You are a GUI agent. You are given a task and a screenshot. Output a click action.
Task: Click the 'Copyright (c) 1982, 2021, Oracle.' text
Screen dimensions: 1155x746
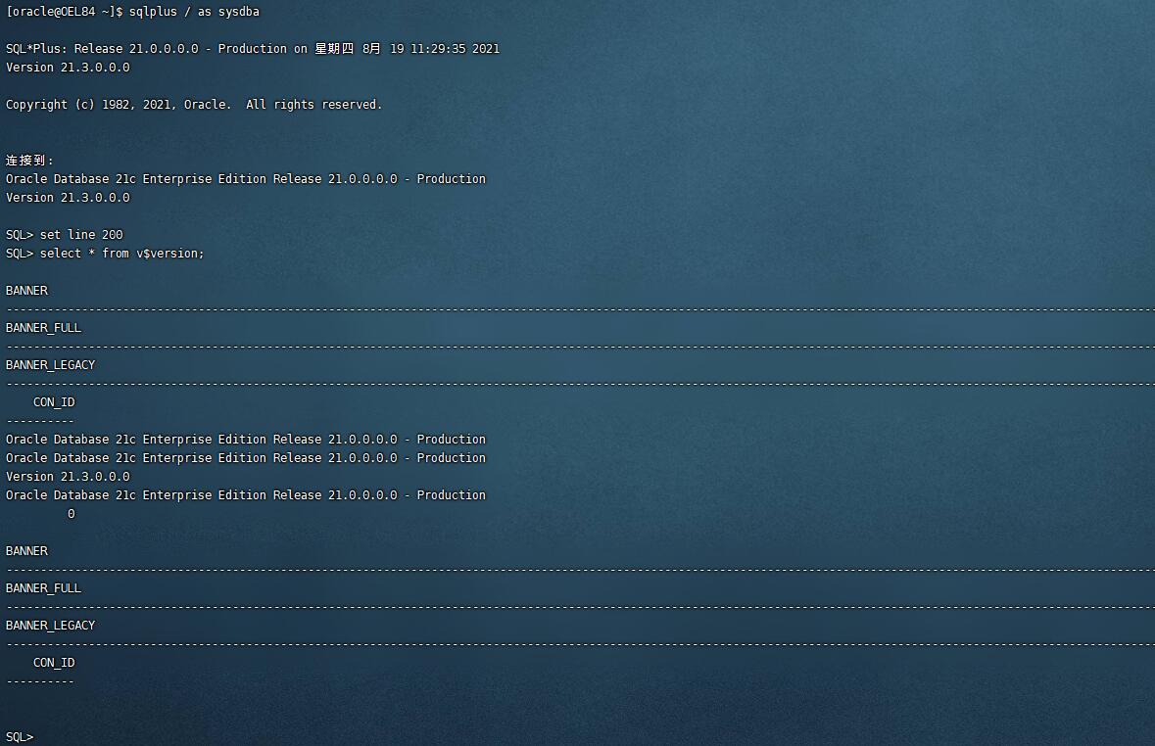(118, 105)
